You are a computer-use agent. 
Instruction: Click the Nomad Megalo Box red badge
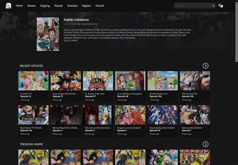click(52, 106)
